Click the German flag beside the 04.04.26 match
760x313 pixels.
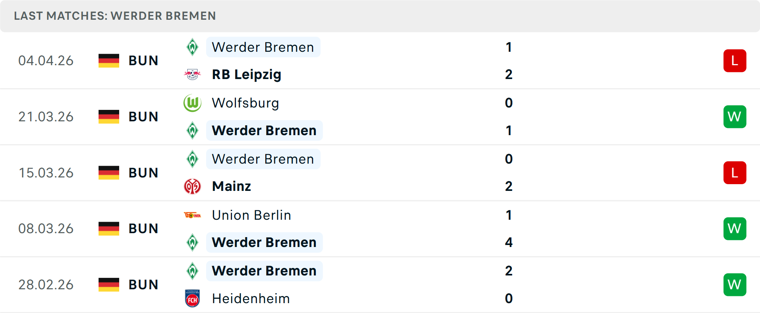point(108,60)
